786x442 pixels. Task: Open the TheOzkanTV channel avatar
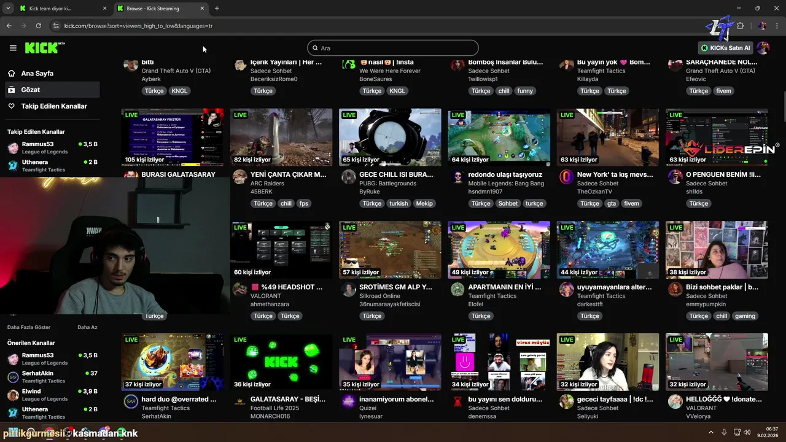pyautogui.click(x=566, y=177)
